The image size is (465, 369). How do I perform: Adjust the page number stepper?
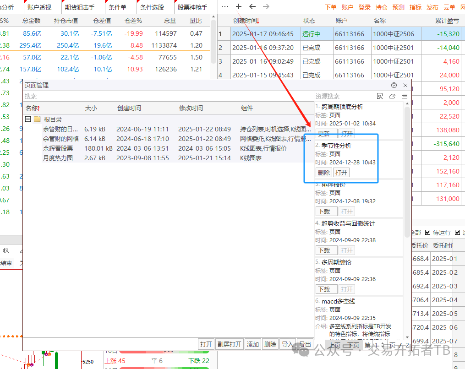click(383, 345)
